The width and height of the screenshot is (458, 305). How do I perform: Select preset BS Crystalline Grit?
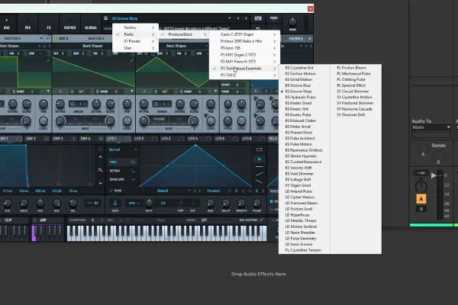coord(299,68)
